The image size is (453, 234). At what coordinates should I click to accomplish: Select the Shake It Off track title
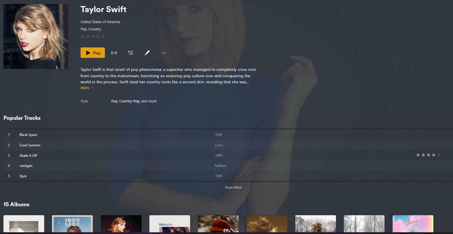(x=28, y=156)
